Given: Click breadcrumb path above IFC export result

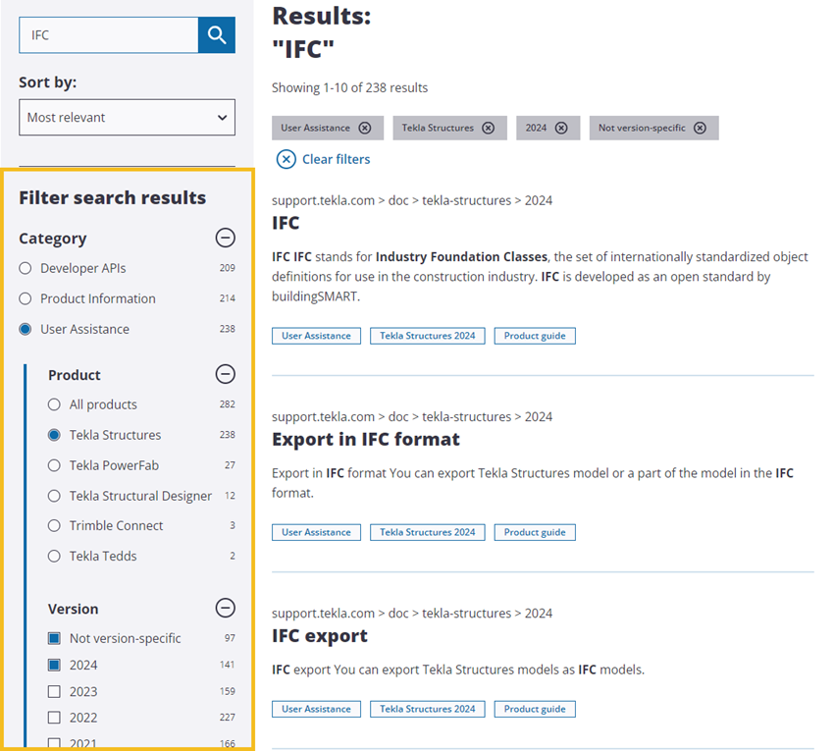Looking at the screenshot, I should [x=412, y=614].
